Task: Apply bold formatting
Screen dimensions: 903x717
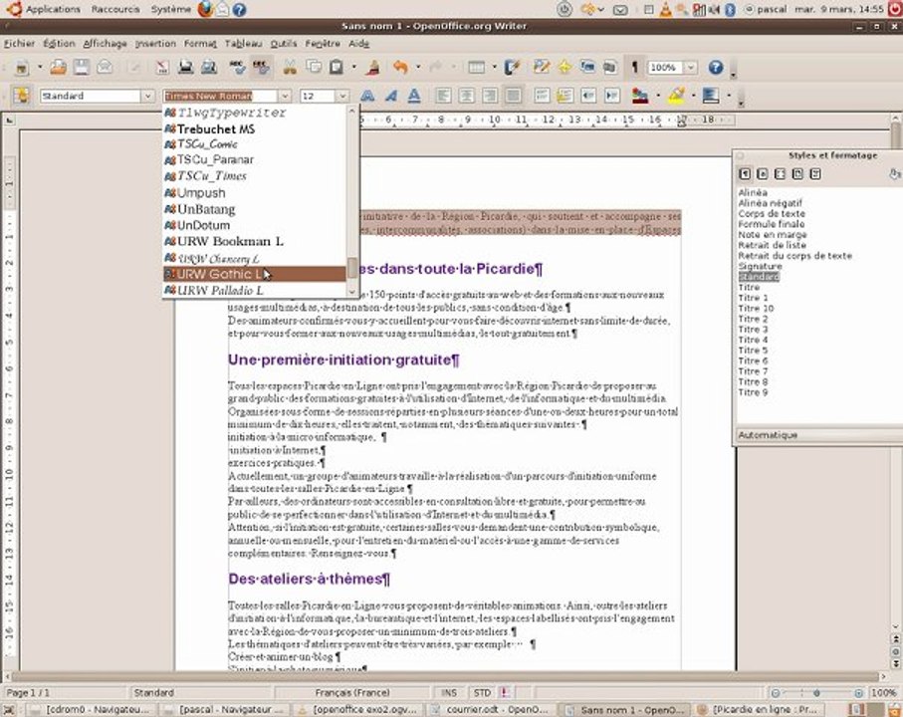Action: pos(367,96)
